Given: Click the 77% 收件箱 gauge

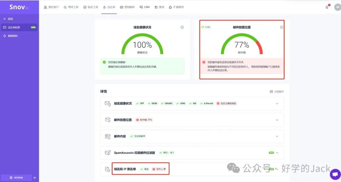Looking at the screenshot, I should point(242,44).
